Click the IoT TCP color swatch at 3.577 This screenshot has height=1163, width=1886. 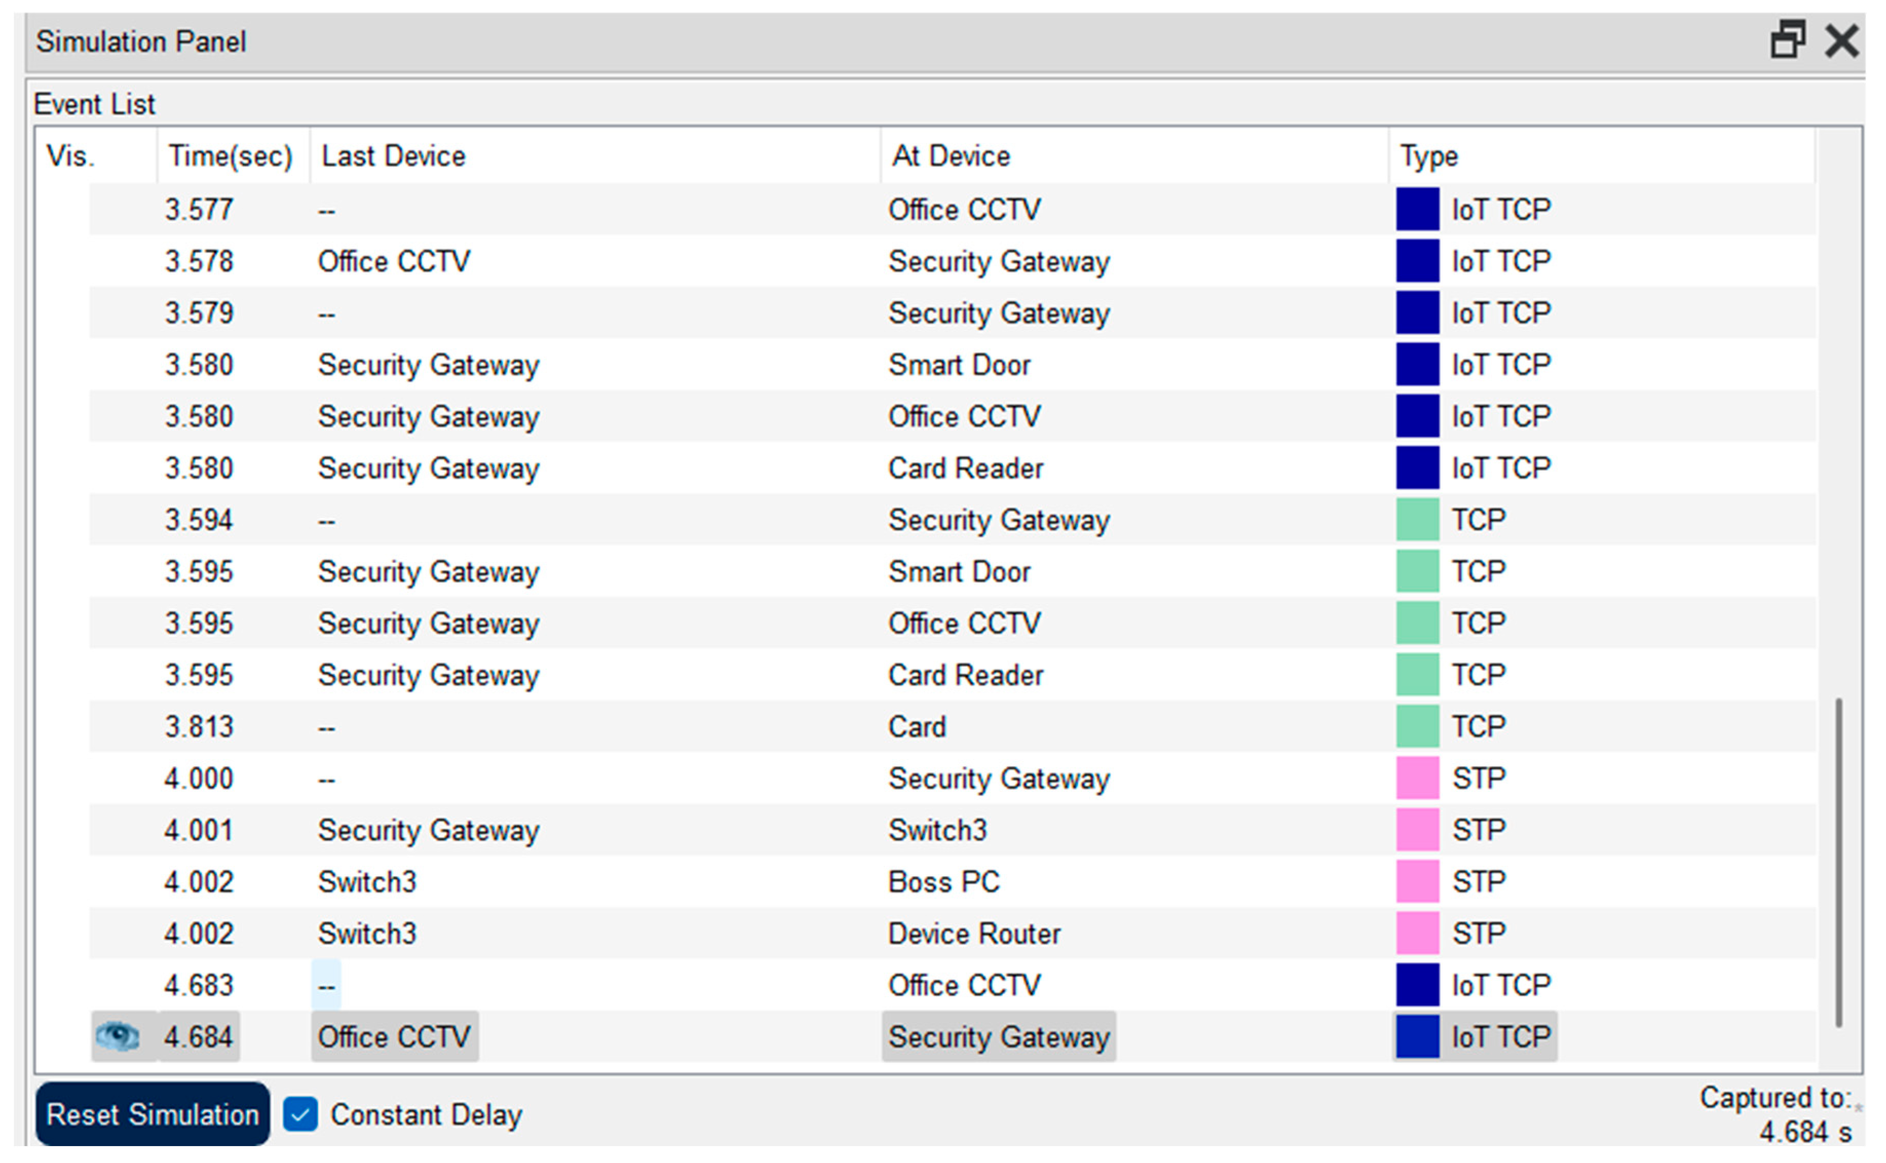pos(1417,209)
